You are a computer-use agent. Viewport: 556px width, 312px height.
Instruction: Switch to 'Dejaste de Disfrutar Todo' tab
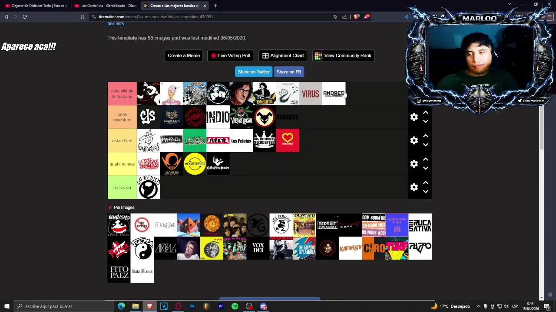36,6
